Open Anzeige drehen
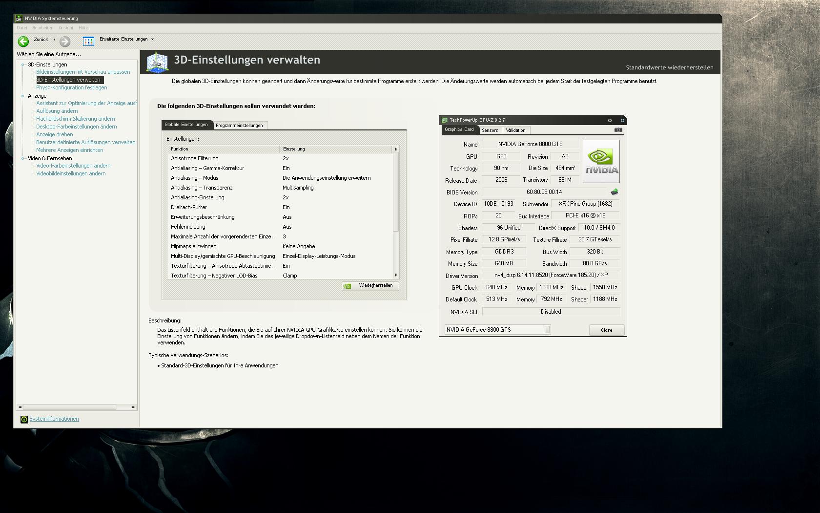 point(55,134)
